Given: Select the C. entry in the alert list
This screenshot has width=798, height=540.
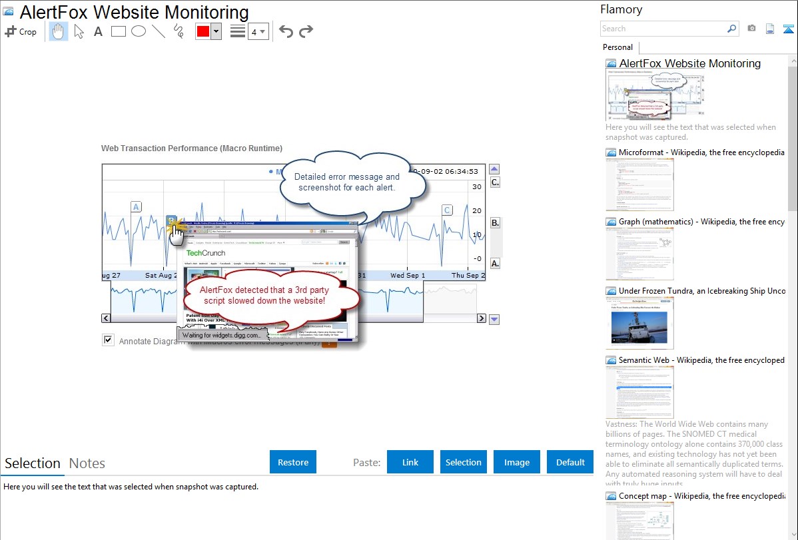Looking at the screenshot, I should [x=495, y=182].
